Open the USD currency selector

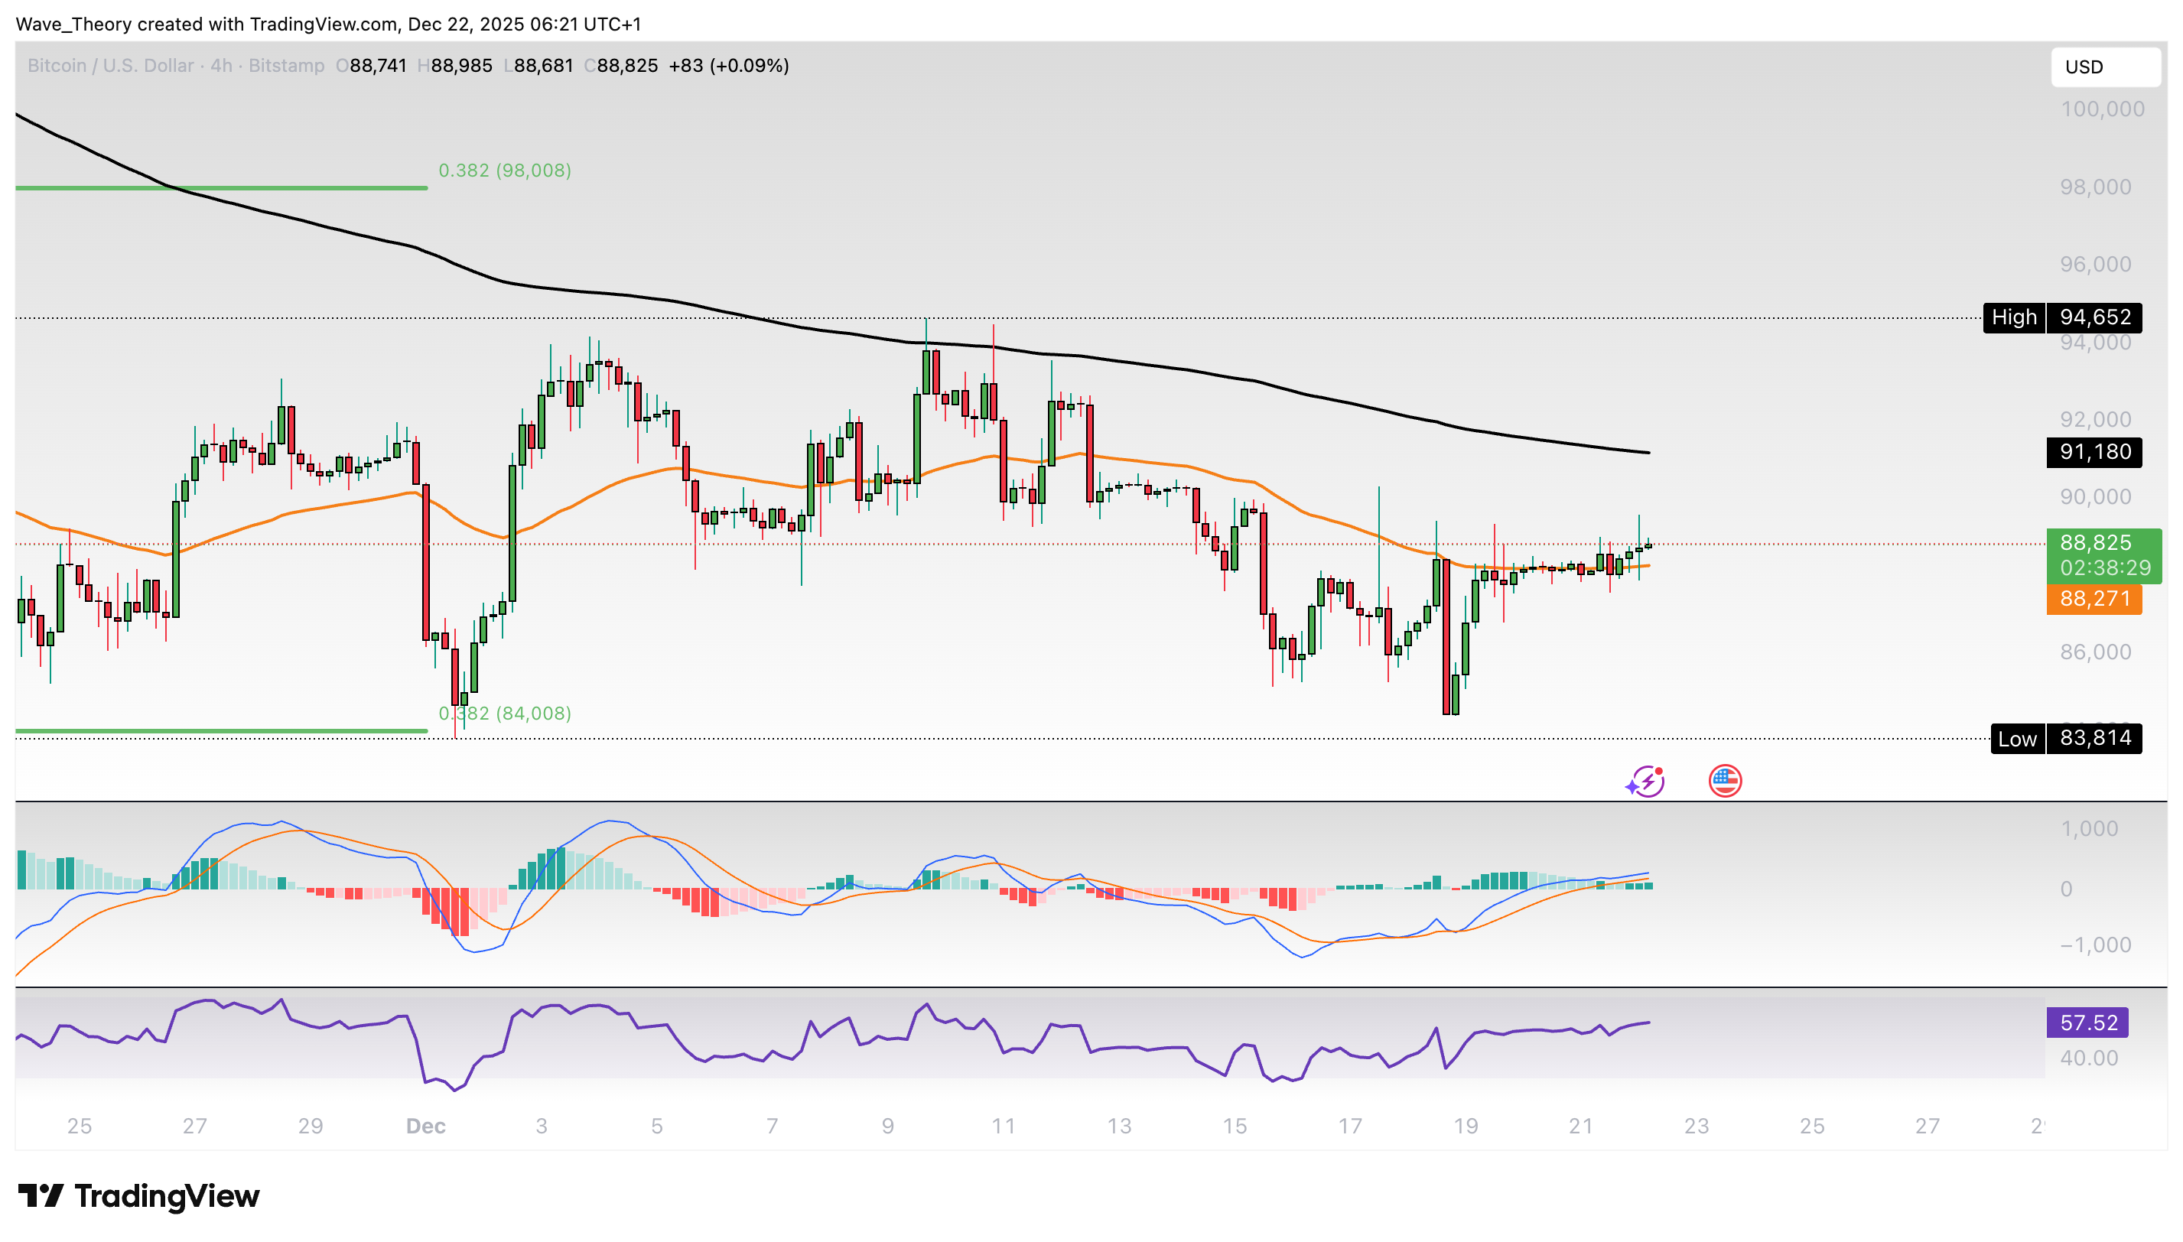click(2084, 67)
